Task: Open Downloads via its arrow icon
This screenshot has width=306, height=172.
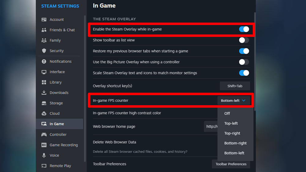Action: click(44, 93)
